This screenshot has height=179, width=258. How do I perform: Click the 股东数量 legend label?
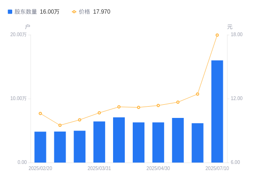[x=26, y=12]
